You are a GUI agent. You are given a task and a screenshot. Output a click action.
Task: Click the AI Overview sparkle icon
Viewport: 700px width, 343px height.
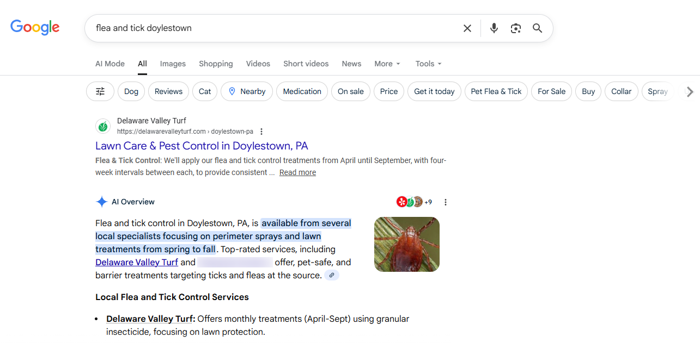(x=102, y=202)
